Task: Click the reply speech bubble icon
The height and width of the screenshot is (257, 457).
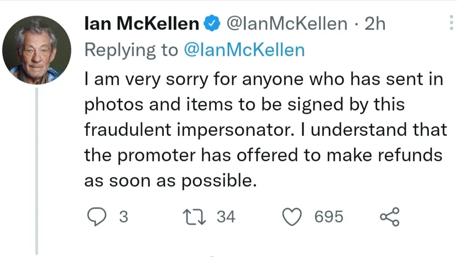Action: point(97,217)
